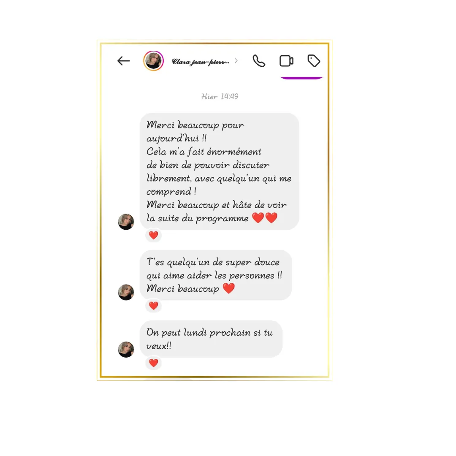456x456 pixels.
Task: Select the 'Merci beaucoup pour aujourd'hui' message bubble
Action: point(219,171)
